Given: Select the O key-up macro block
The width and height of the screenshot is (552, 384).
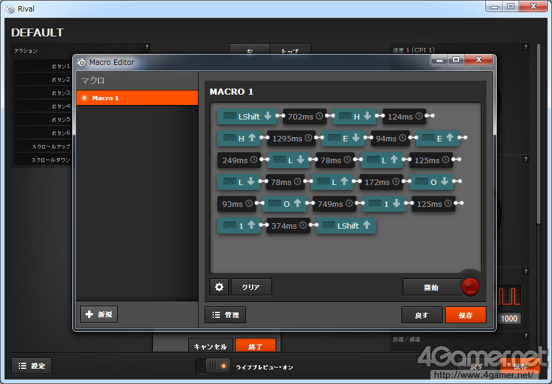Looking at the screenshot, I should [284, 204].
